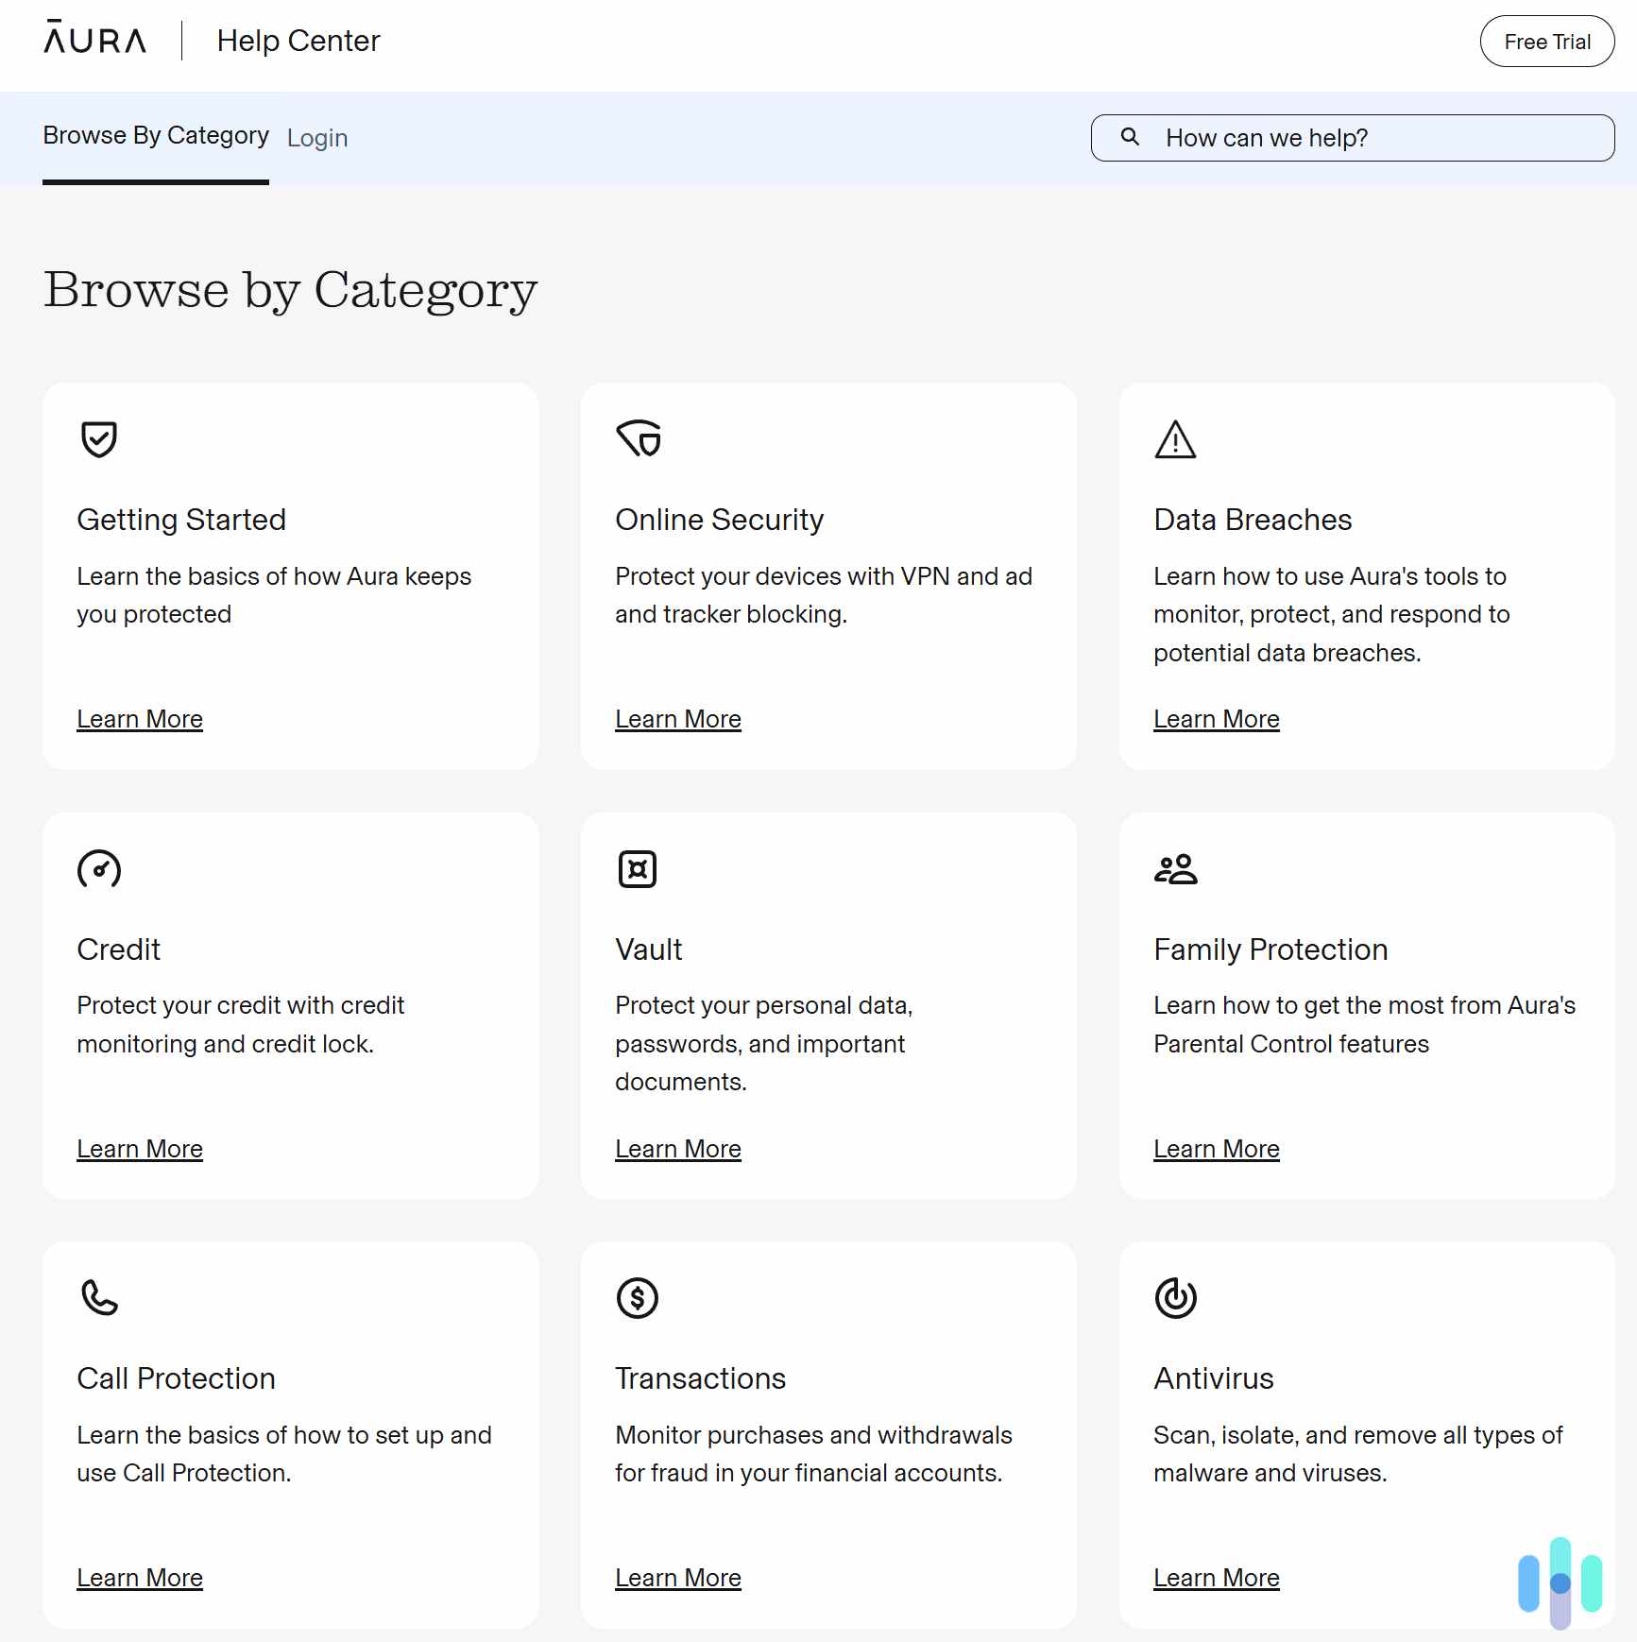Click the search magnifier icon

coord(1130,137)
